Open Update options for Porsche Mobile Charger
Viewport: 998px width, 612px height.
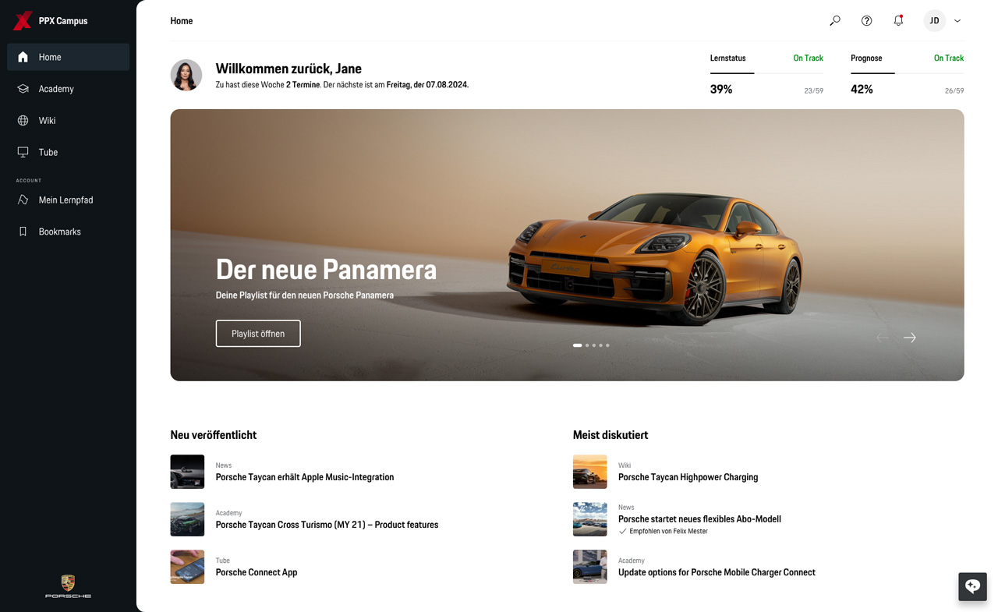(717, 572)
